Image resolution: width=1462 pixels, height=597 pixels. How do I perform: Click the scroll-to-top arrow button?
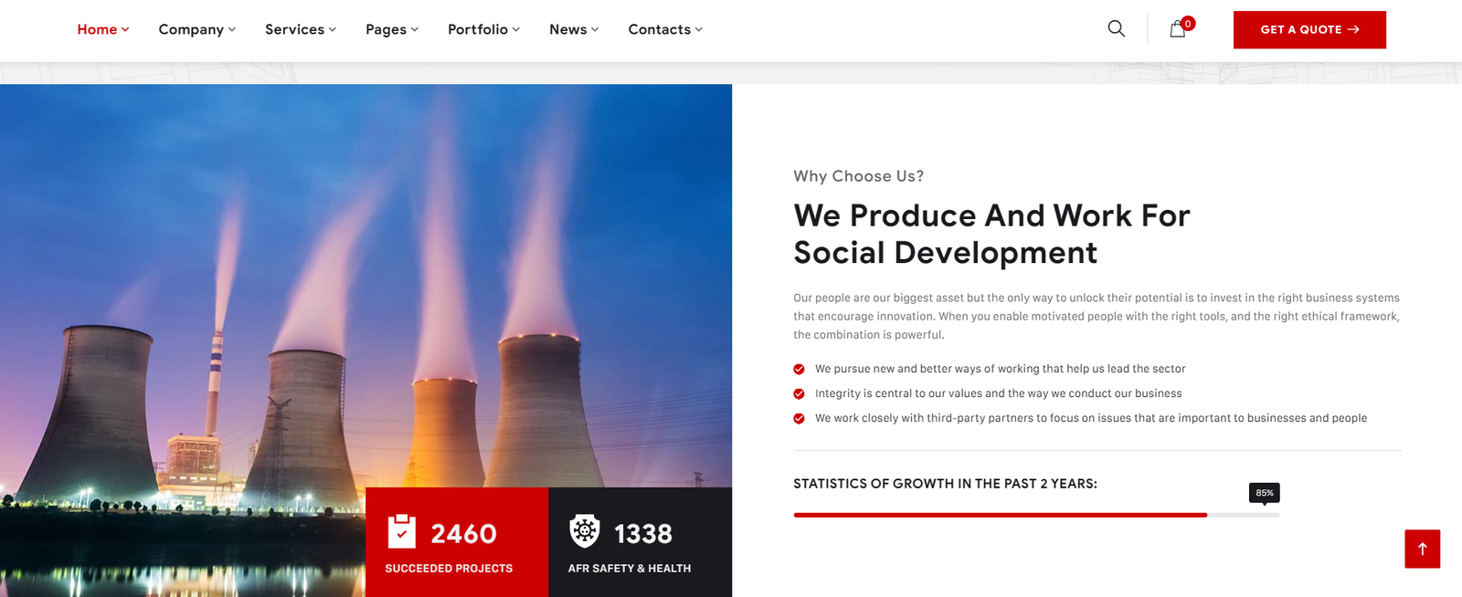click(1422, 549)
